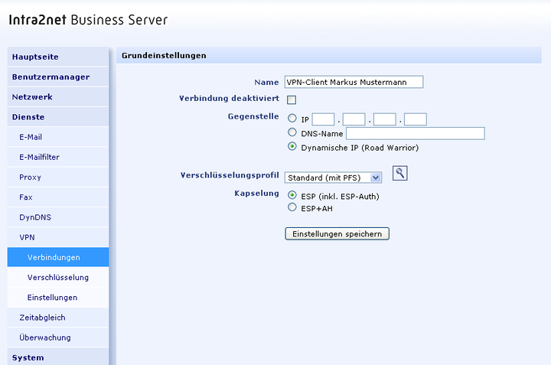Click the Grundeinstellungen section header
Viewport: 551px width, 365px height.
(329, 56)
